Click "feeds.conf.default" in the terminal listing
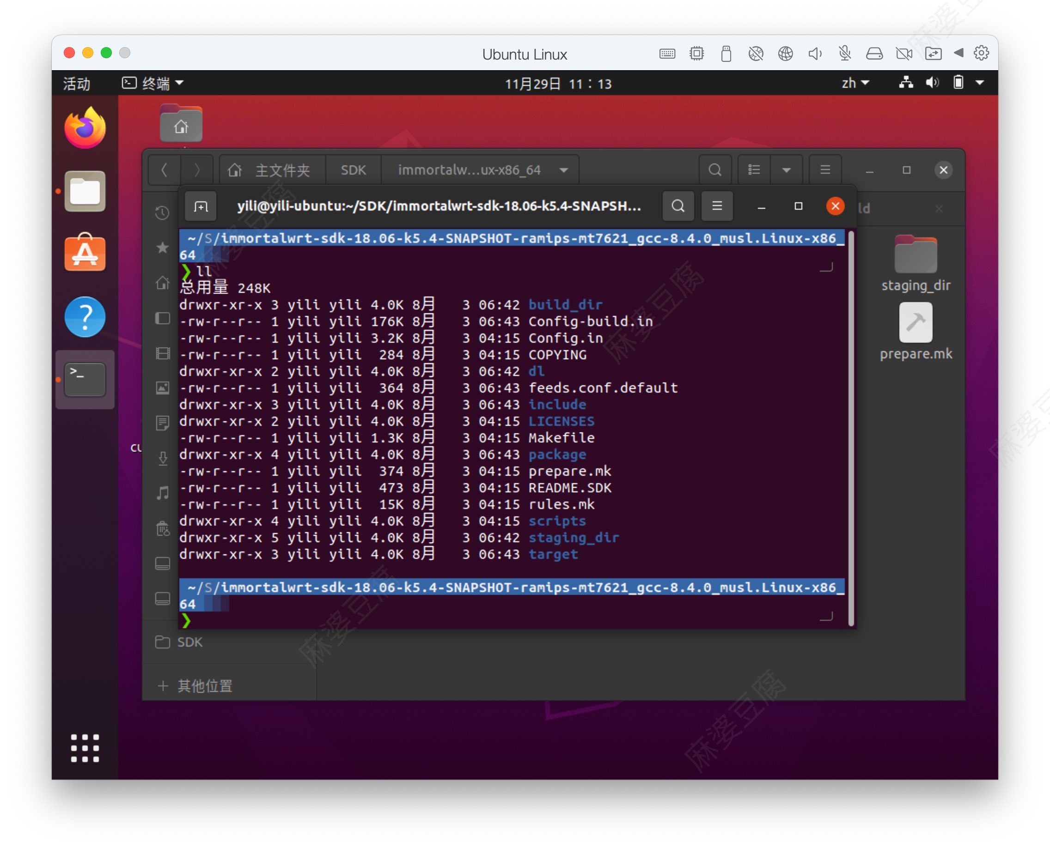 pos(603,388)
